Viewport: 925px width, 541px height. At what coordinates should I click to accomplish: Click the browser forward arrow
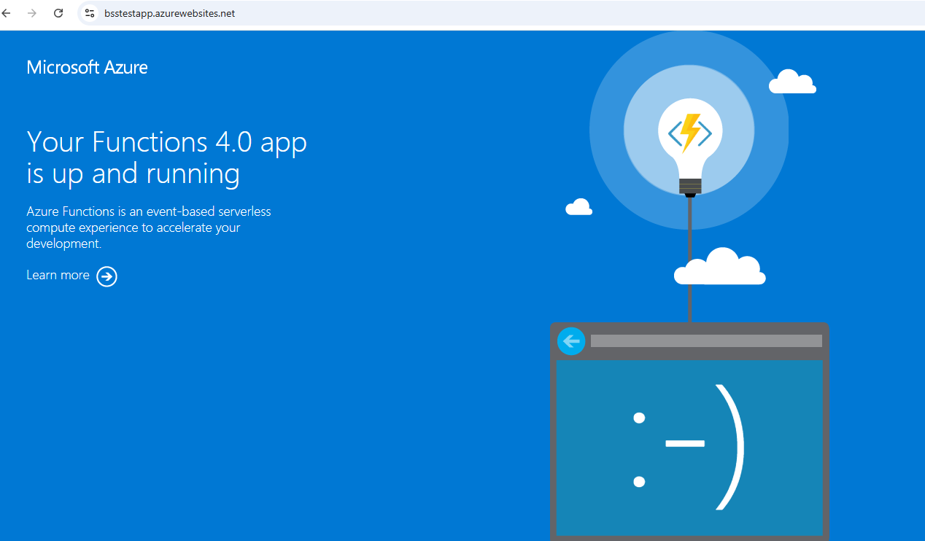pyautogui.click(x=31, y=13)
